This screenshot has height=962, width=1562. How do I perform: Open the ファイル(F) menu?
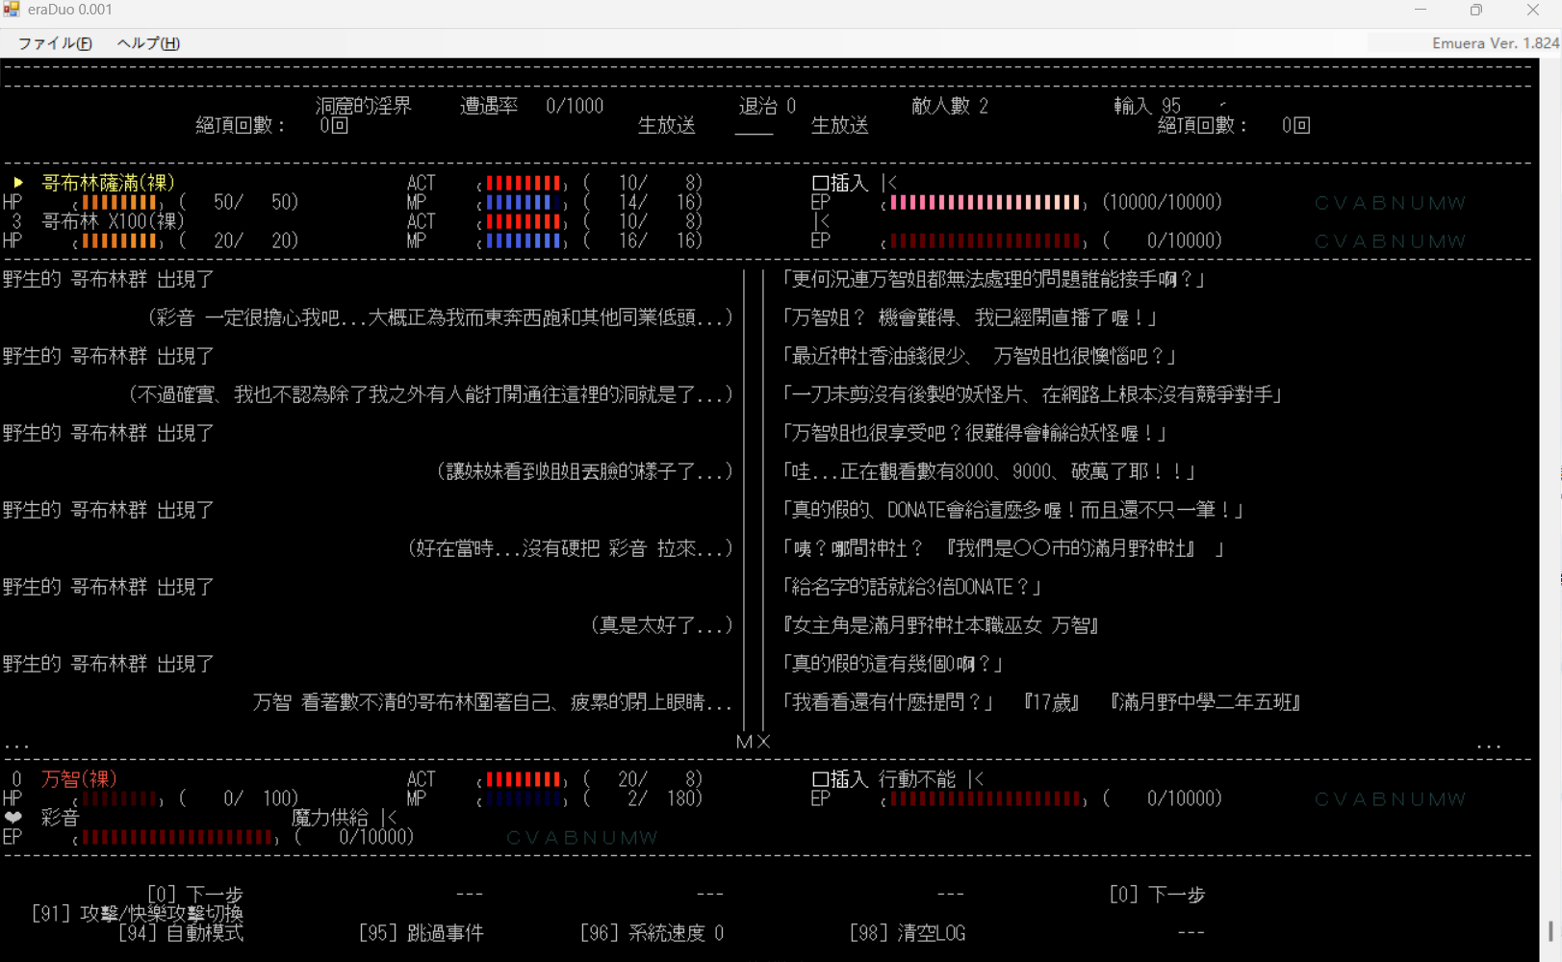[x=55, y=43]
